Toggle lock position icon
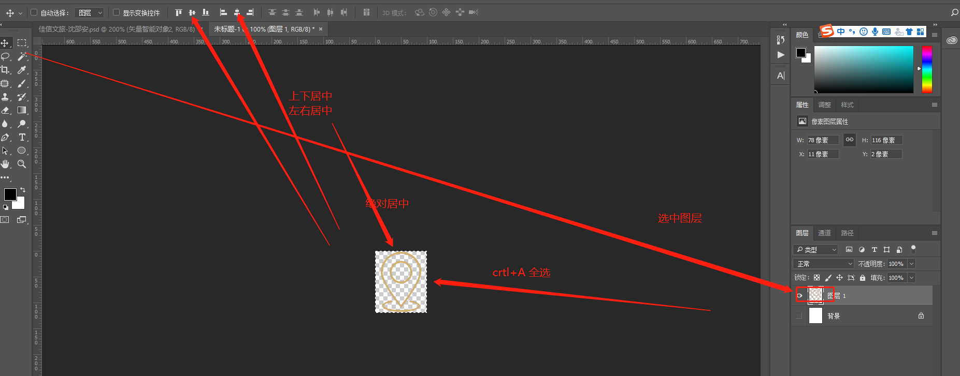Viewport: 960px width, 376px height. pyautogui.click(x=839, y=278)
